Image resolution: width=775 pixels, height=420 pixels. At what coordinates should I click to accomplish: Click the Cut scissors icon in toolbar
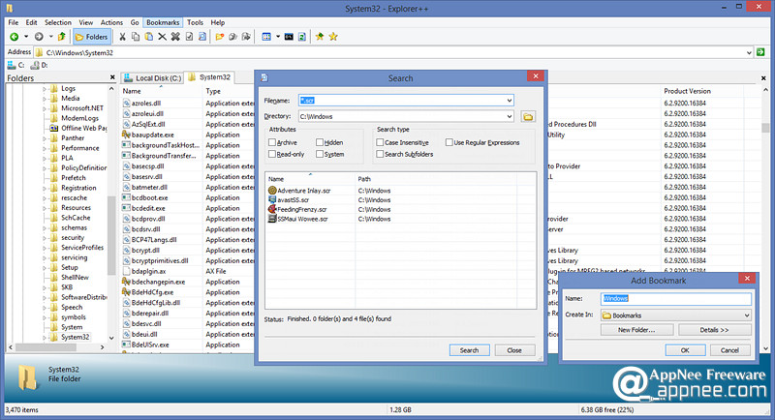(122, 37)
